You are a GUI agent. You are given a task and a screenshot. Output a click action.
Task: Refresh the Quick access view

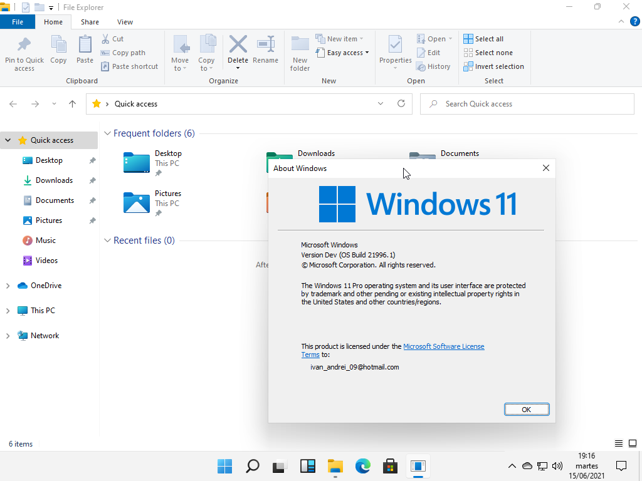coord(401,103)
